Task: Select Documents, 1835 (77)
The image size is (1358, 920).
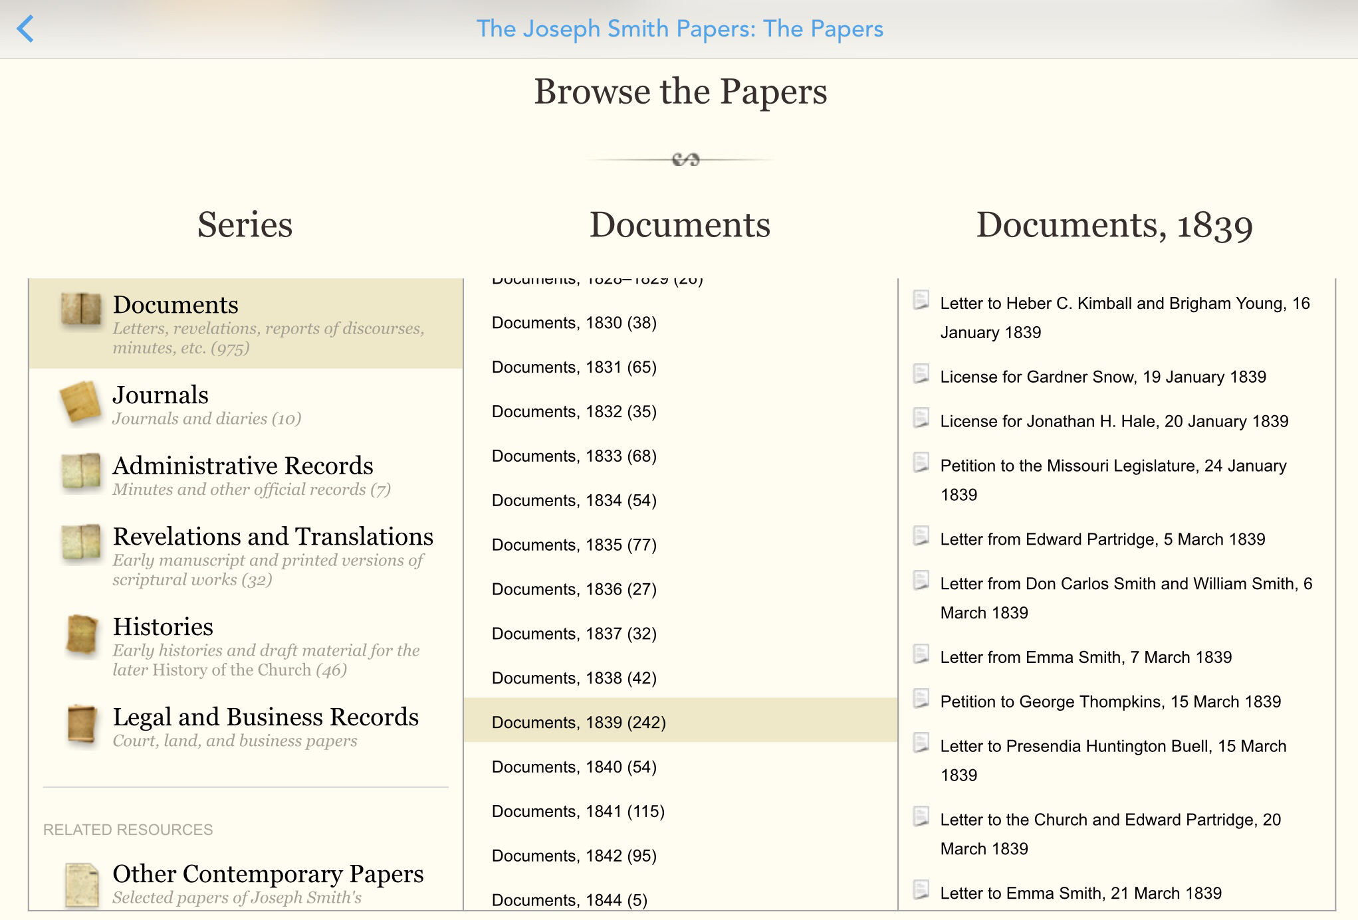Action: pyautogui.click(x=681, y=545)
